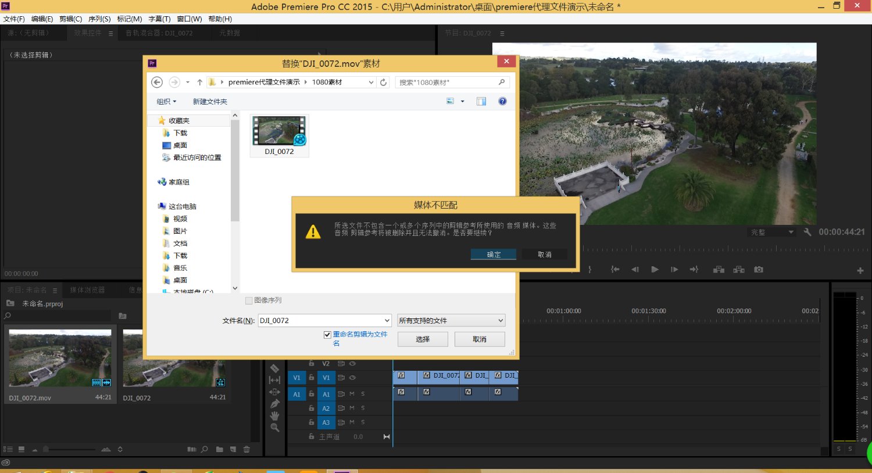This screenshot has height=473, width=872.
Task: Select the Slip tool
Action: 274,380
